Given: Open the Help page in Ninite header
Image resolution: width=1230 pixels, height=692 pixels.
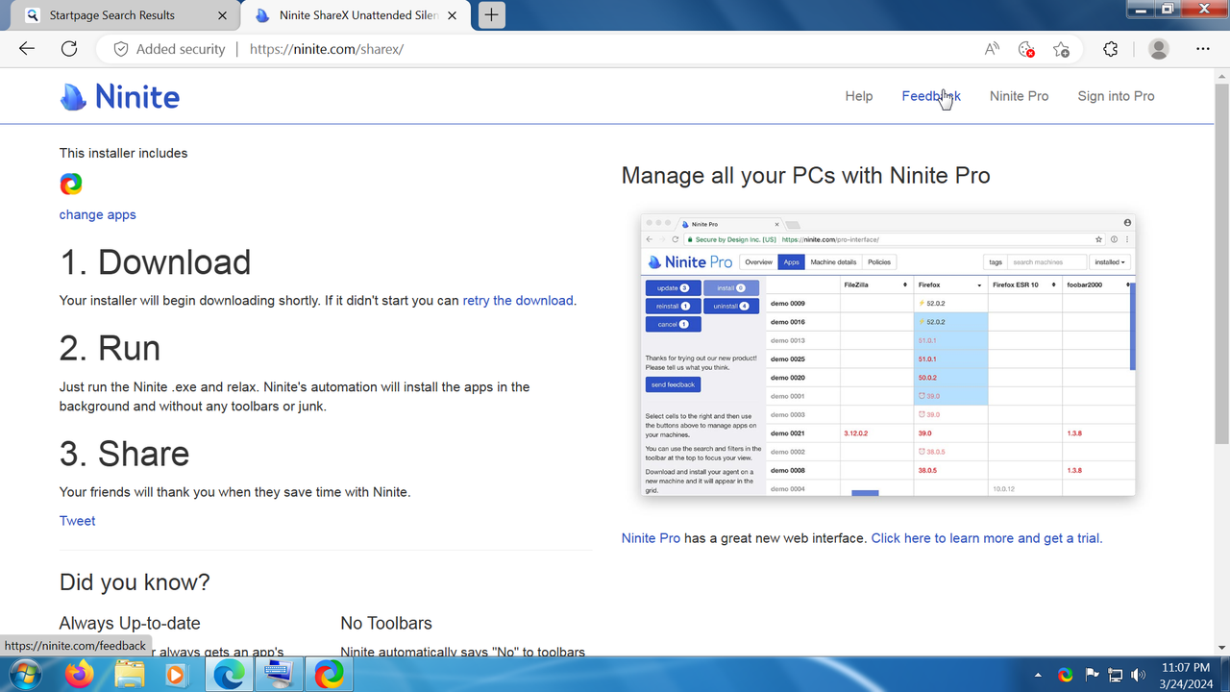Looking at the screenshot, I should pos(859,96).
